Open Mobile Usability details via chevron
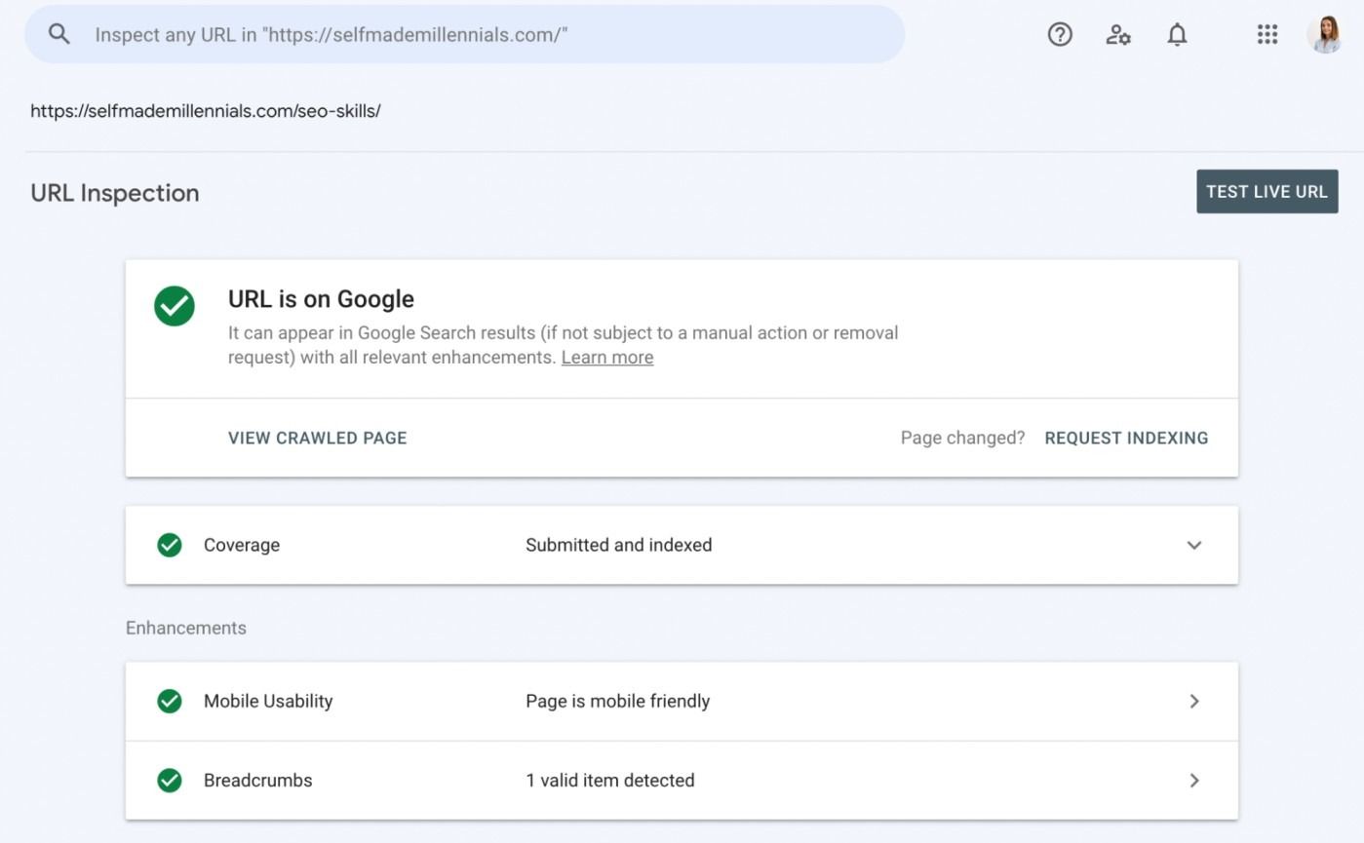This screenshot has height=843, width=1364. [1193, 701]
